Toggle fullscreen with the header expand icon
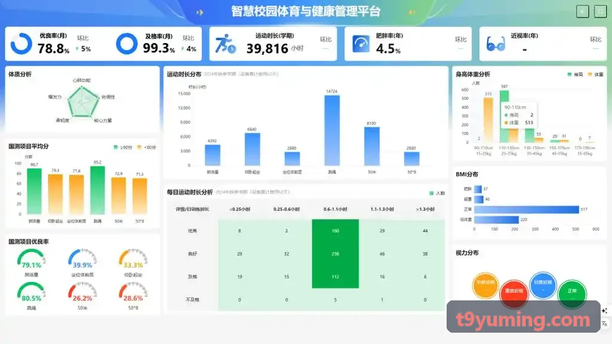 click(600, 12)
